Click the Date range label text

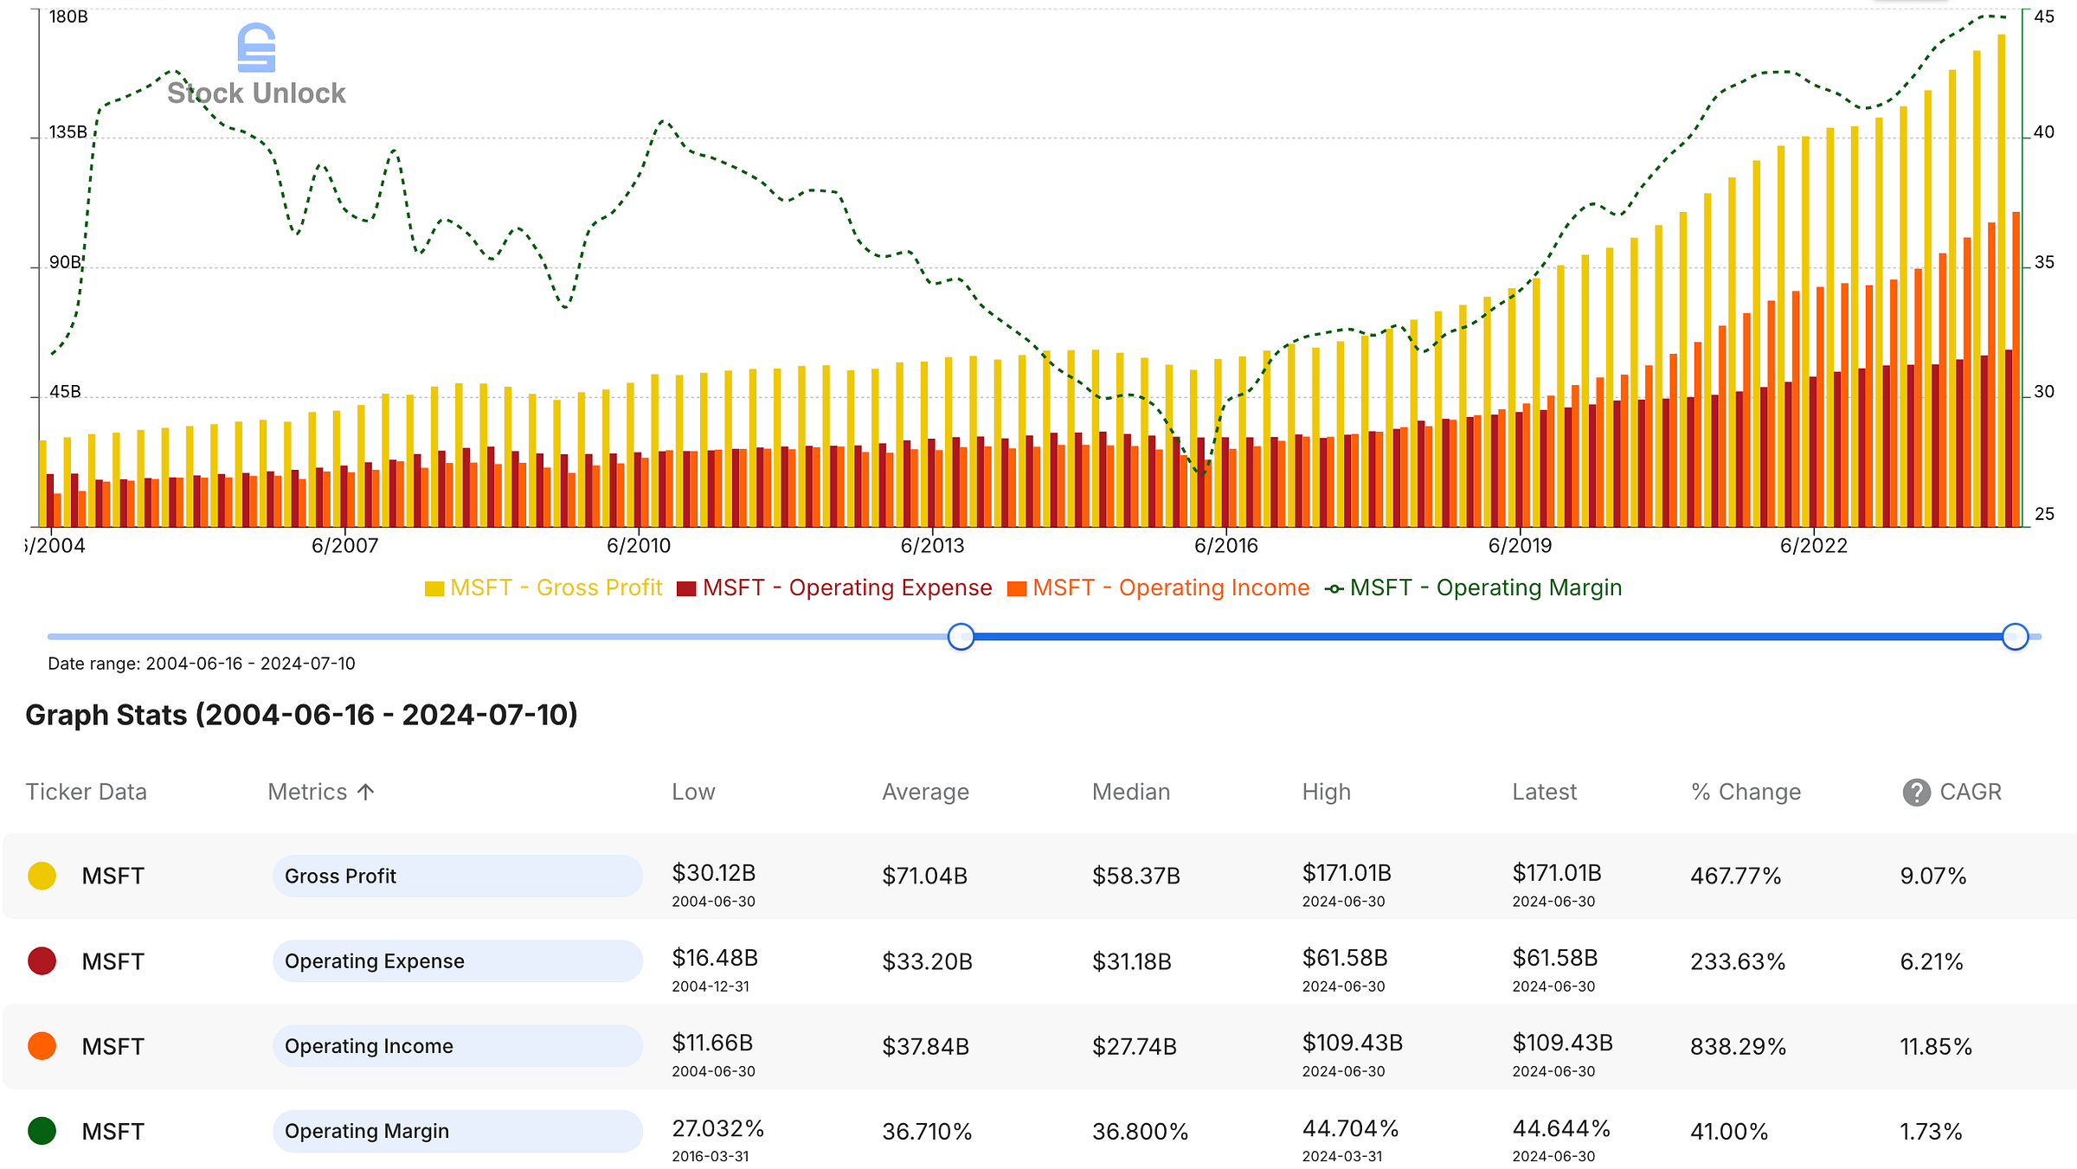point(202,664)
